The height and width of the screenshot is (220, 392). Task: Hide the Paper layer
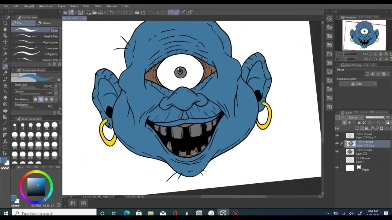click(337, 168)
